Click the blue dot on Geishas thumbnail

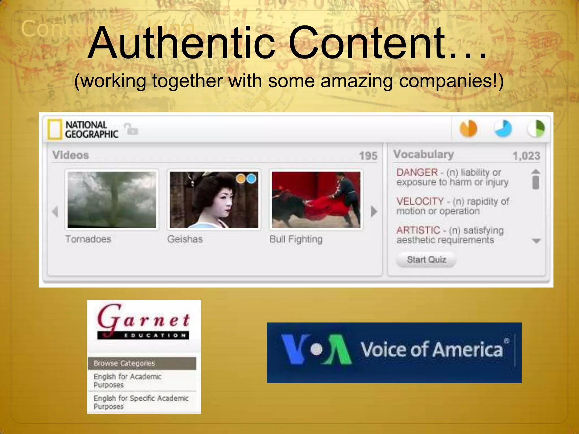251,179
